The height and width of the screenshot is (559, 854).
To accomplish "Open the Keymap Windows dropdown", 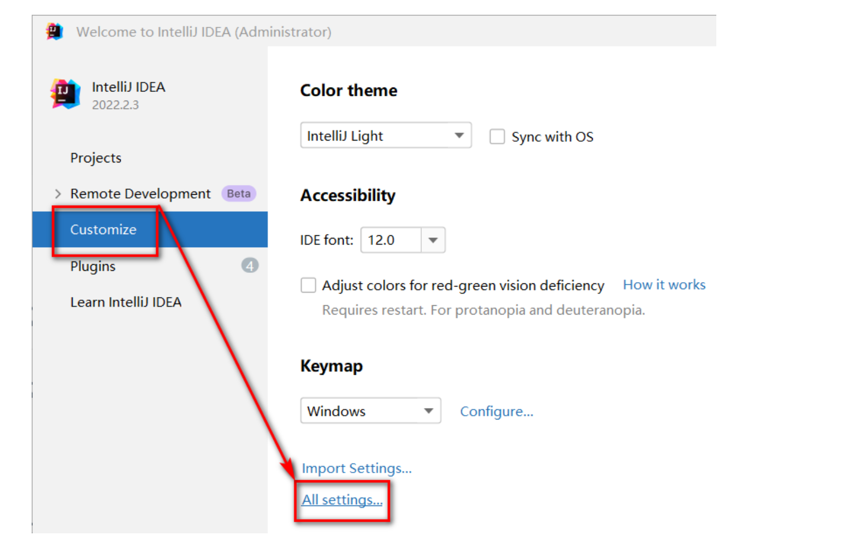I will (x=370, y=411).
